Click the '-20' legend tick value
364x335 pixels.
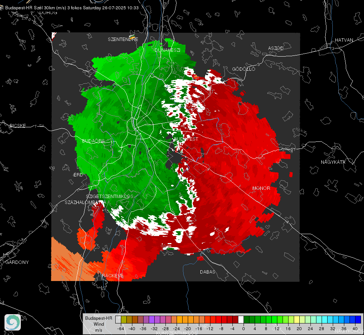coord(187,329)
